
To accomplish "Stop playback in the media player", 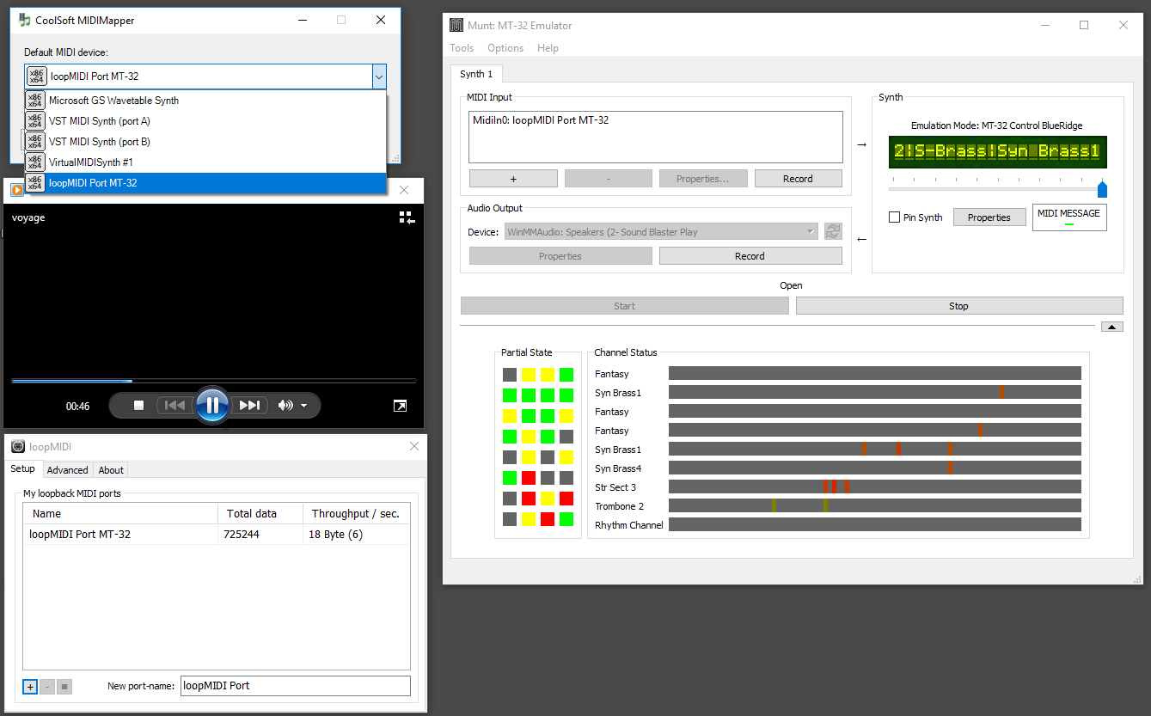I will click(x=138, y=406).
